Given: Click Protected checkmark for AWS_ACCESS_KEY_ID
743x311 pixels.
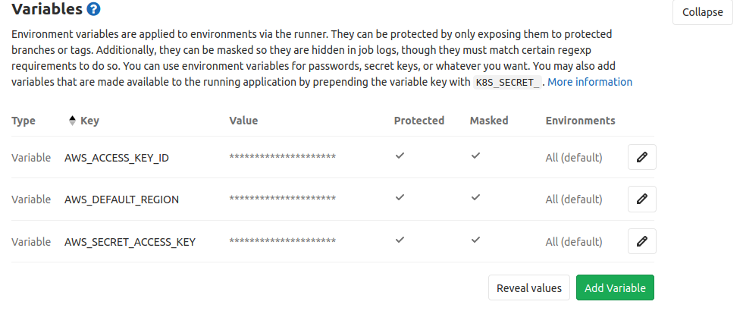Looking at the screenshot, I should click(x=400, y=155).
